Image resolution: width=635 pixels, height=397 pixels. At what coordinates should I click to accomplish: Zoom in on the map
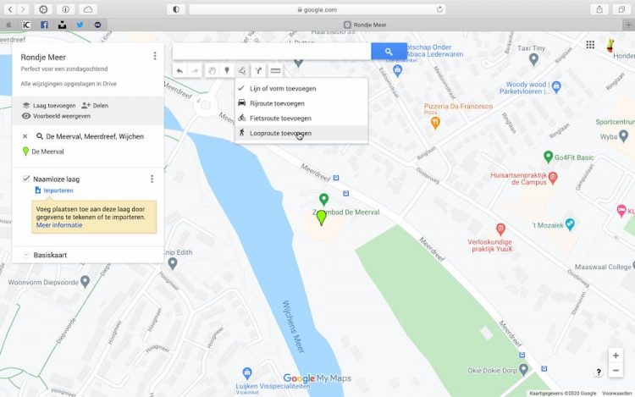tap(616, 356)
